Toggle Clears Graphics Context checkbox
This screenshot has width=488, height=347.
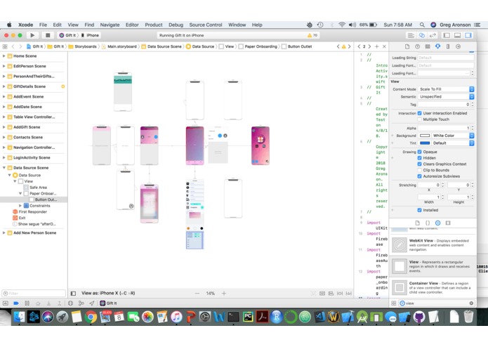tap(419, 164)
